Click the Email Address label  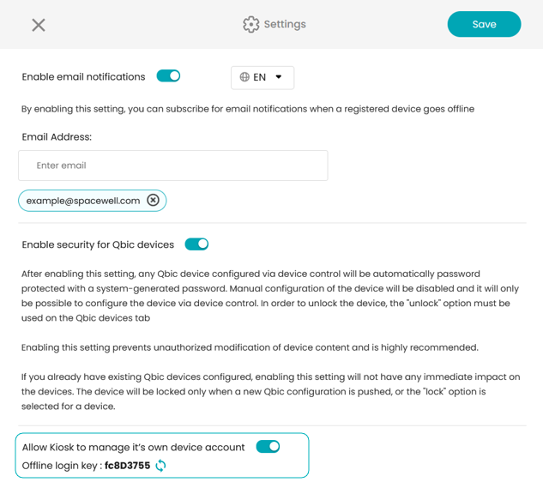click(x=57, y=137)
